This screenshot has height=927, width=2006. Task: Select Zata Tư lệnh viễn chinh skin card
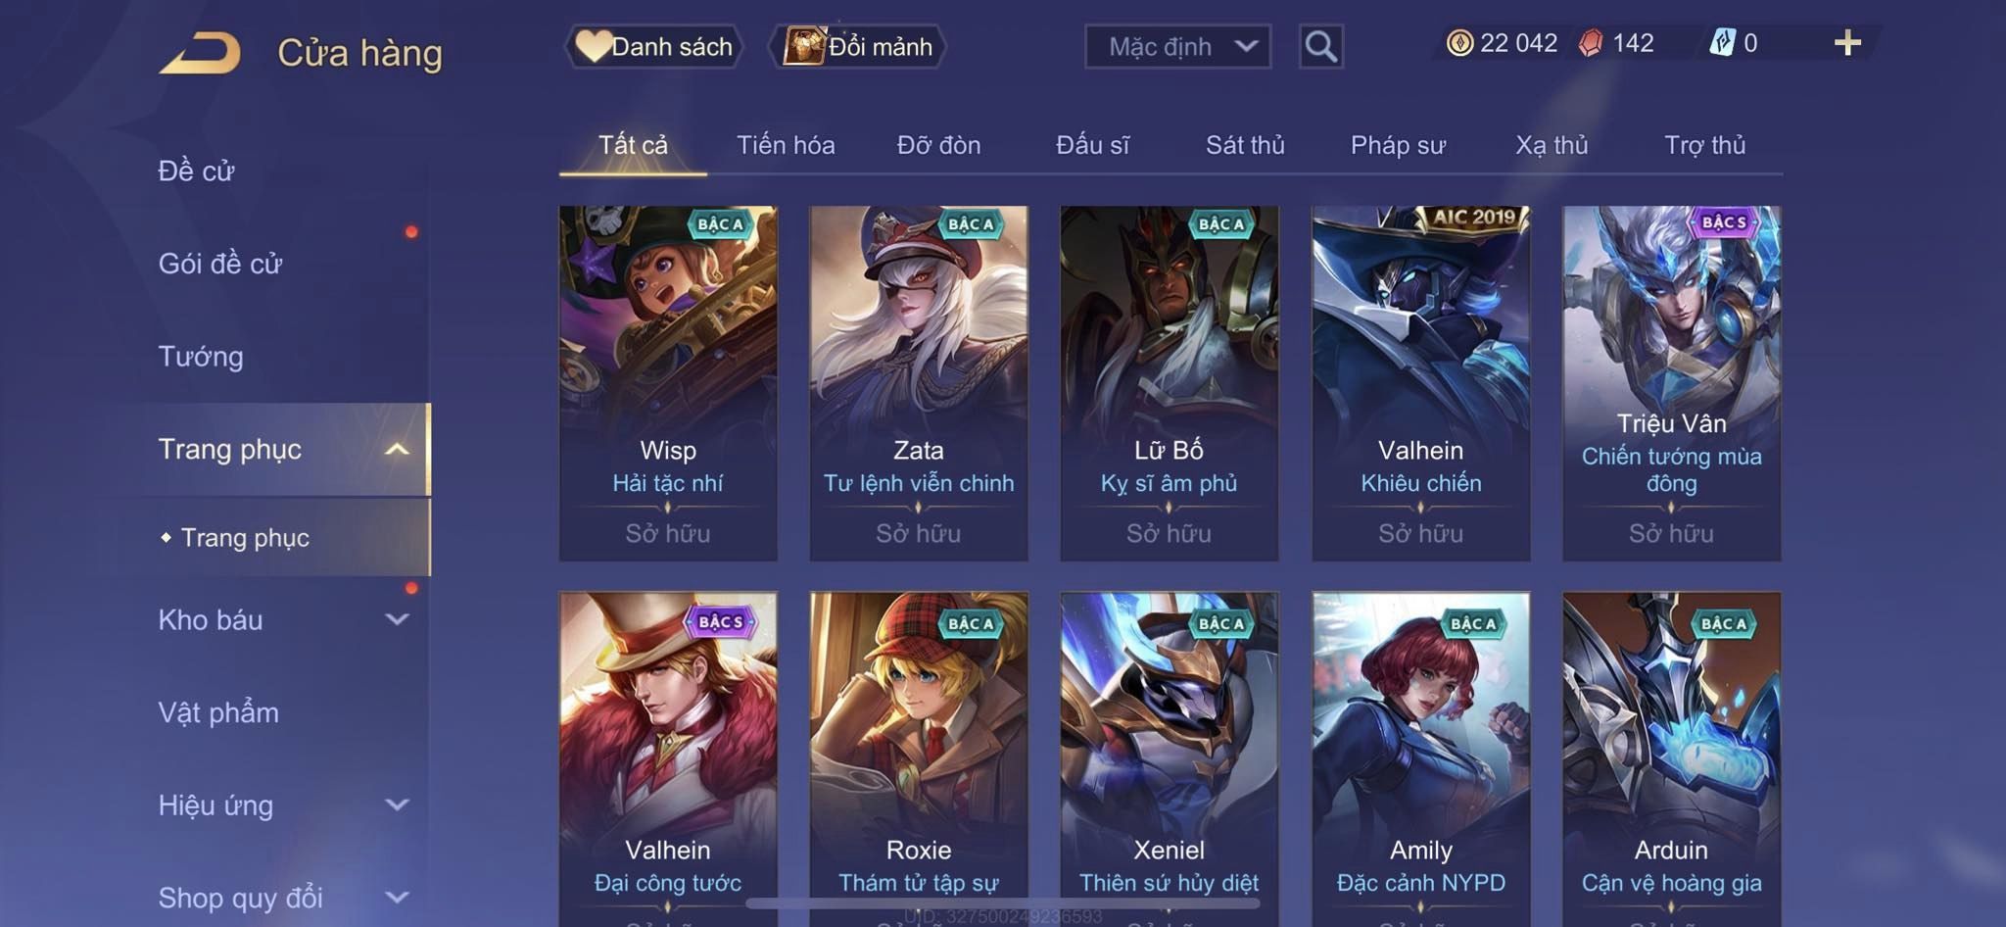click(919, 383)
